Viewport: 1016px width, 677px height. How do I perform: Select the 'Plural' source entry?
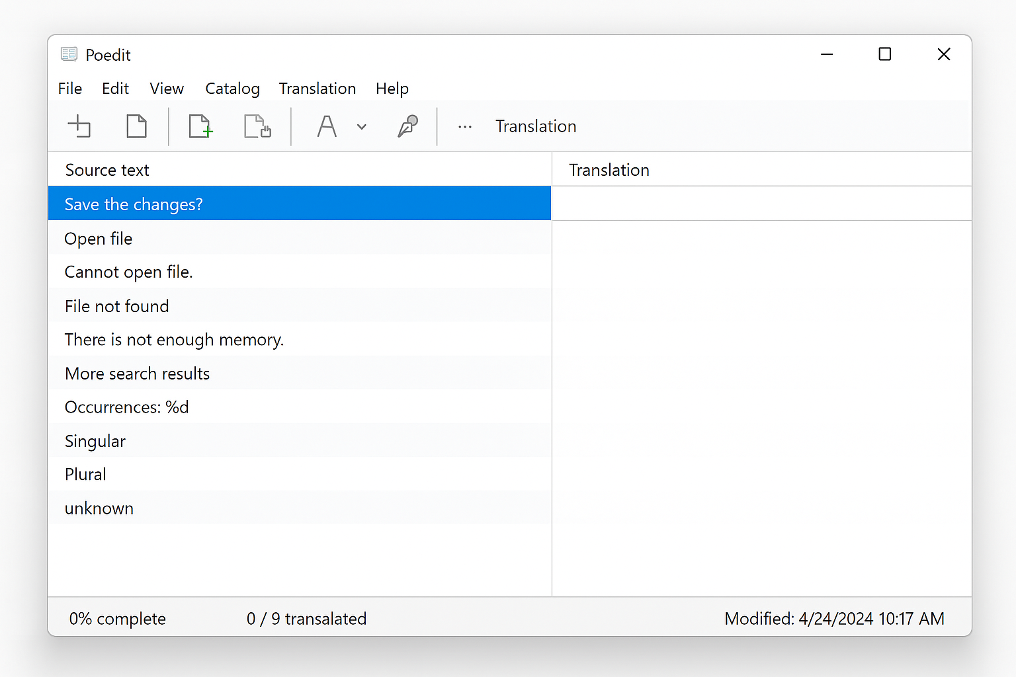point(85,474)
